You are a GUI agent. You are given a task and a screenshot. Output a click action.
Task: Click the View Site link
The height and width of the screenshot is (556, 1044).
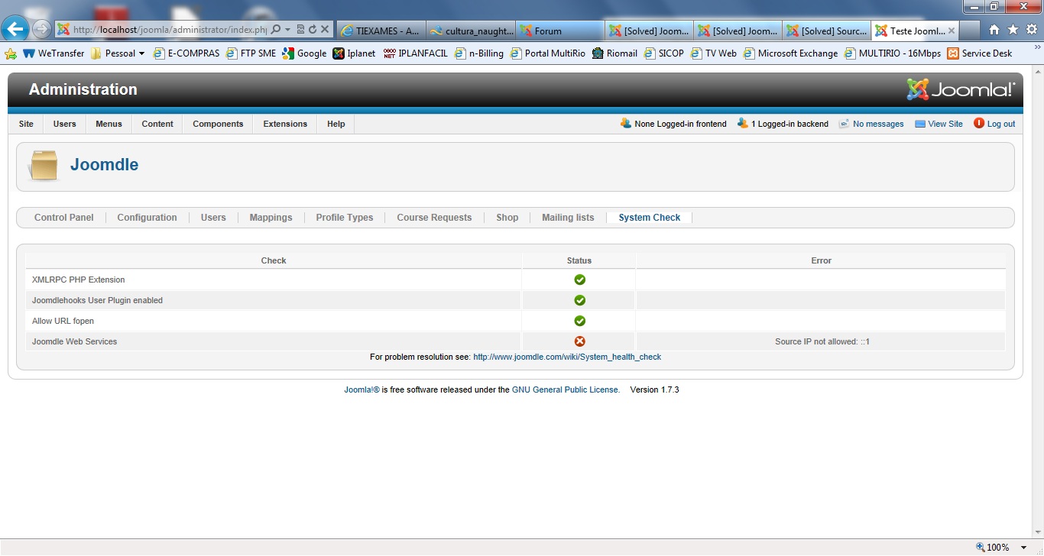pos(945,124)
